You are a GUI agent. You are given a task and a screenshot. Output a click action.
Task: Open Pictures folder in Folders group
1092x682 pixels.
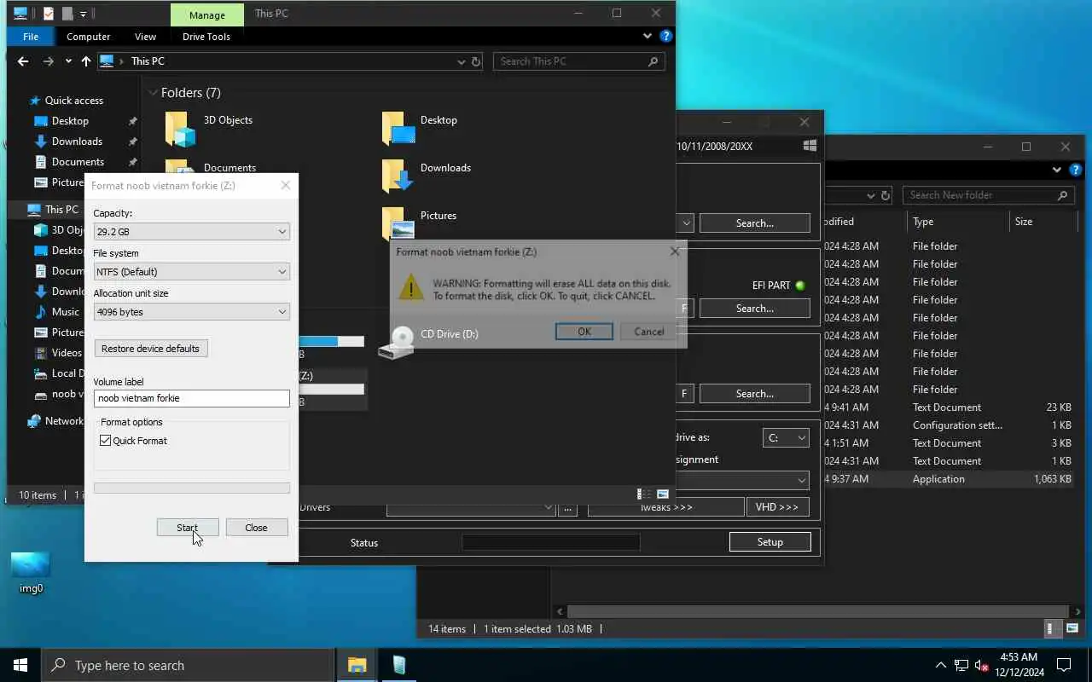pyautogui.click(x=398, y=223)
